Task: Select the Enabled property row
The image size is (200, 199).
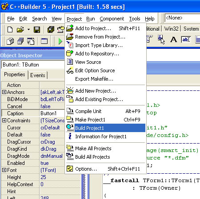Action: click(x=33, y=163)
